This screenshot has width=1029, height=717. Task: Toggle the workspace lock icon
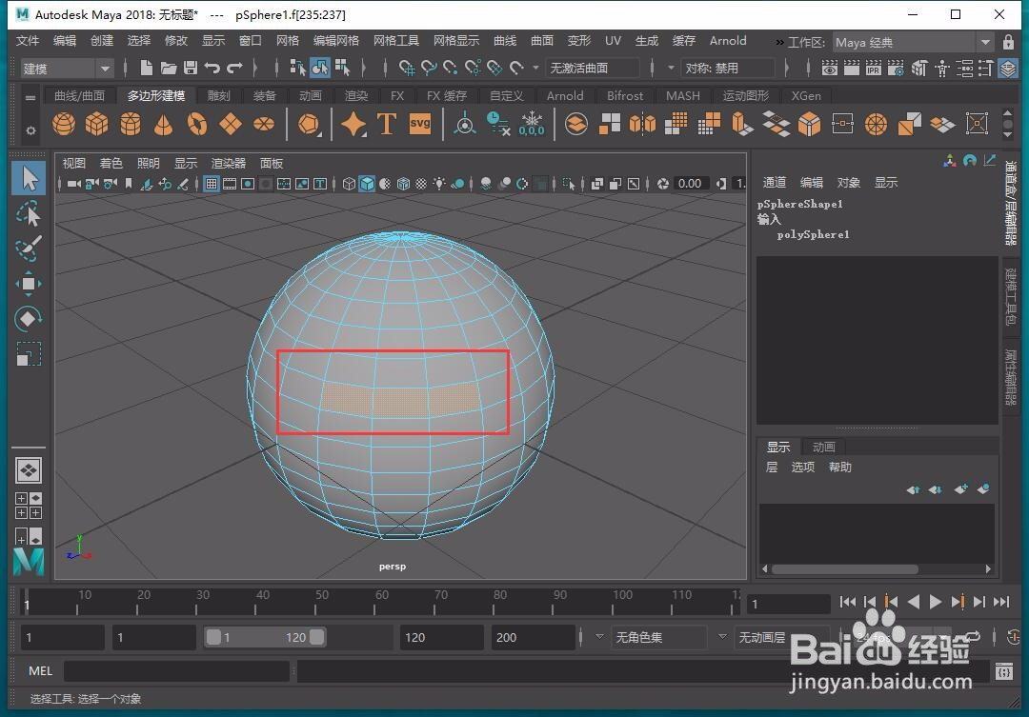pos(1009,42)
